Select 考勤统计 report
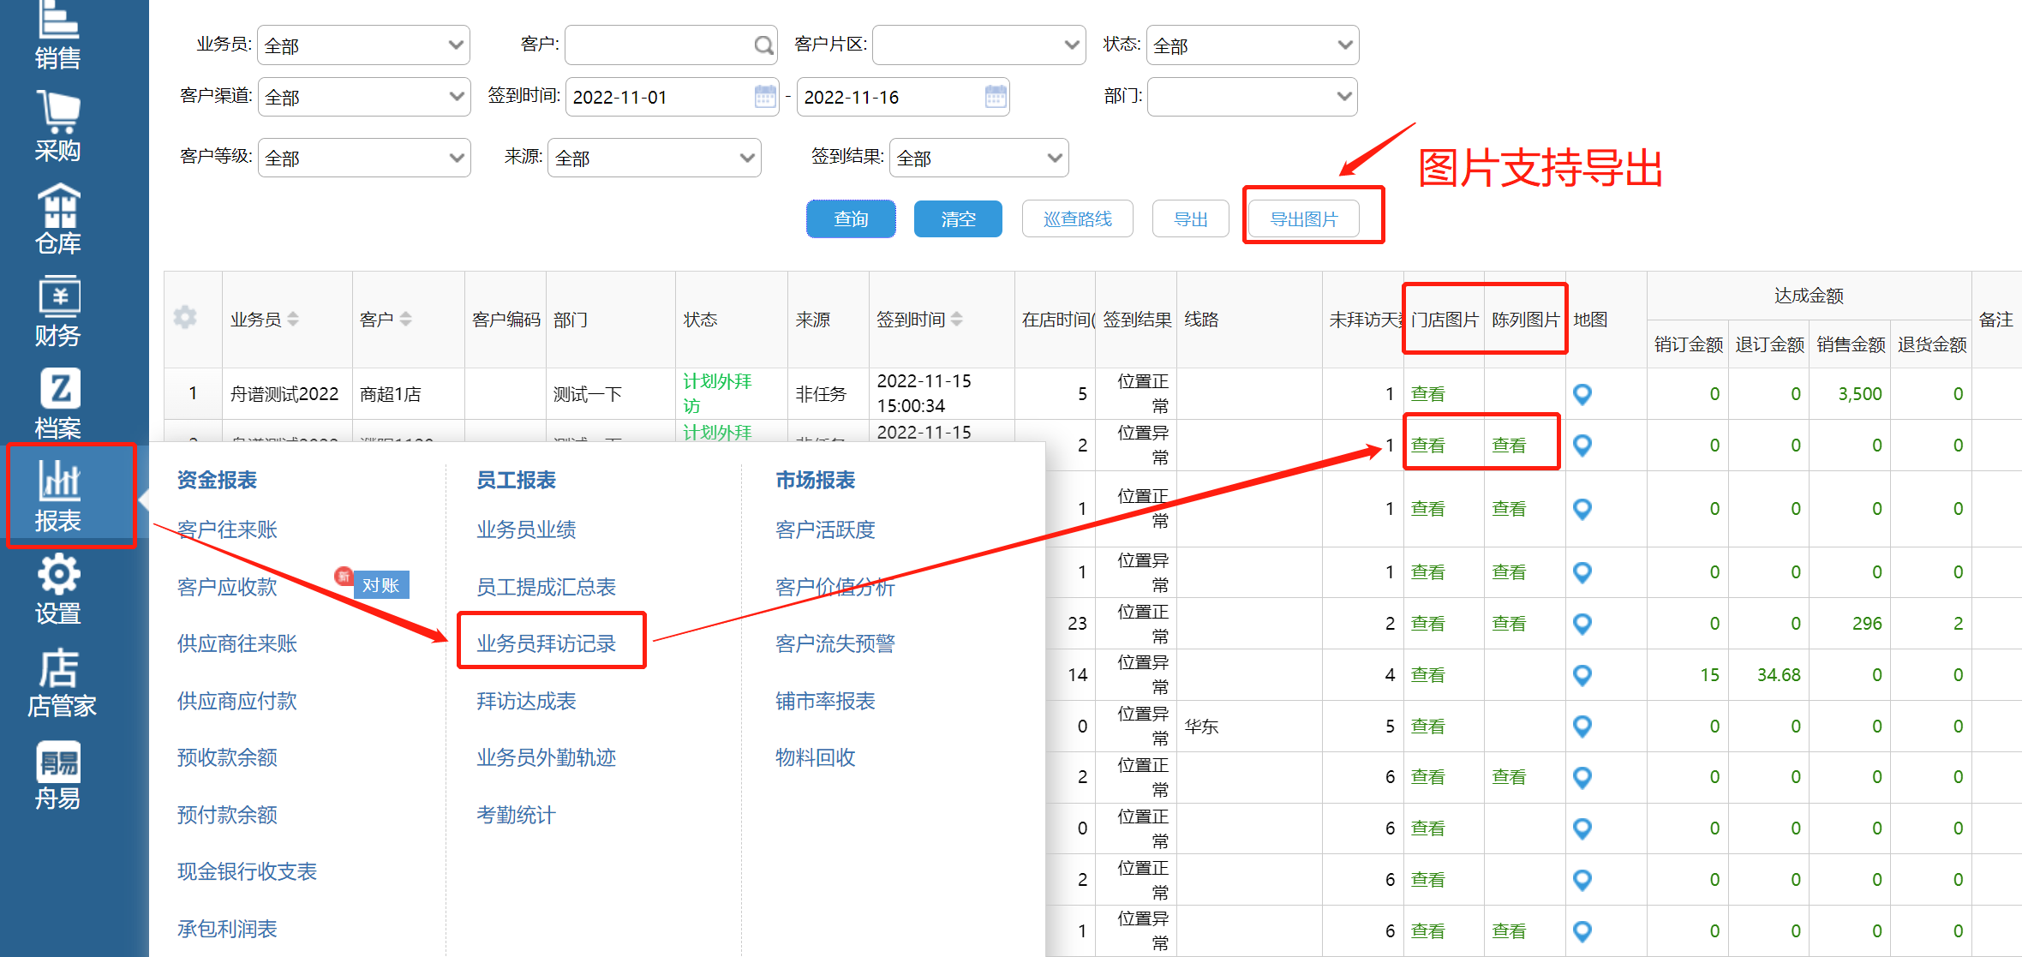Image resolution: width=2022 pixels, height=957 pixels. [516, 815]
